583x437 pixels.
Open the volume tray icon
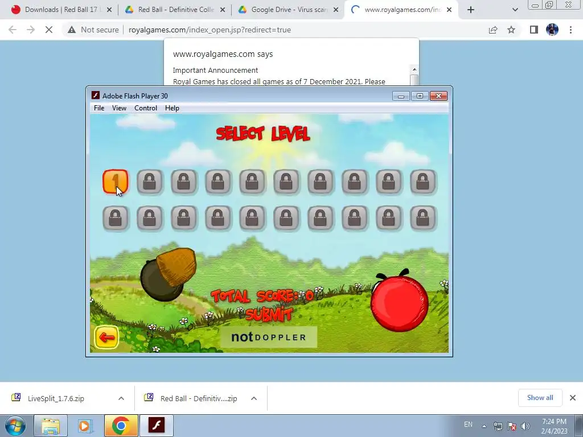pyautogui.click(x=525, y=426)
